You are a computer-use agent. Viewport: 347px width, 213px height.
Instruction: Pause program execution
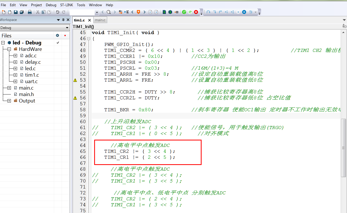pos(244,12)
